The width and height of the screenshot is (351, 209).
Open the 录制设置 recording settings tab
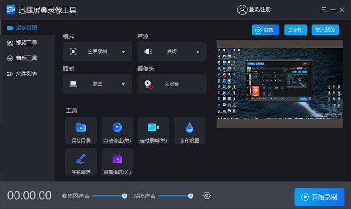click(28, 28)
